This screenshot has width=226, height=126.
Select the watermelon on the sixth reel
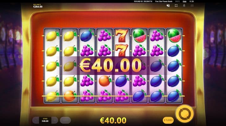[x=139, y=36]
